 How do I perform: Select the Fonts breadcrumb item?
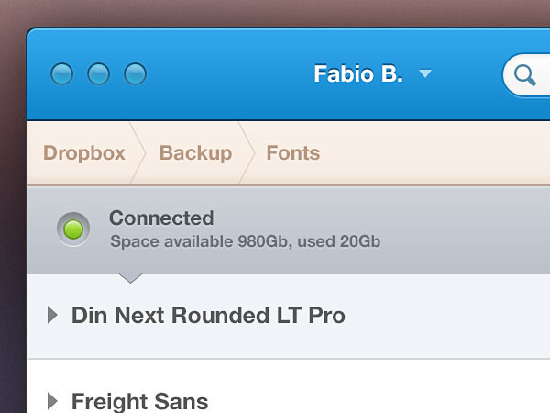click(293, 153)
